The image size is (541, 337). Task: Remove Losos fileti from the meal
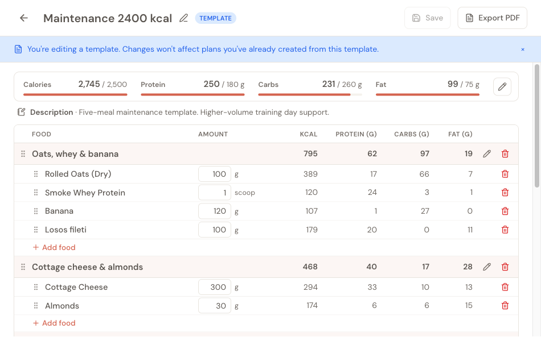[x=505, y=230]
